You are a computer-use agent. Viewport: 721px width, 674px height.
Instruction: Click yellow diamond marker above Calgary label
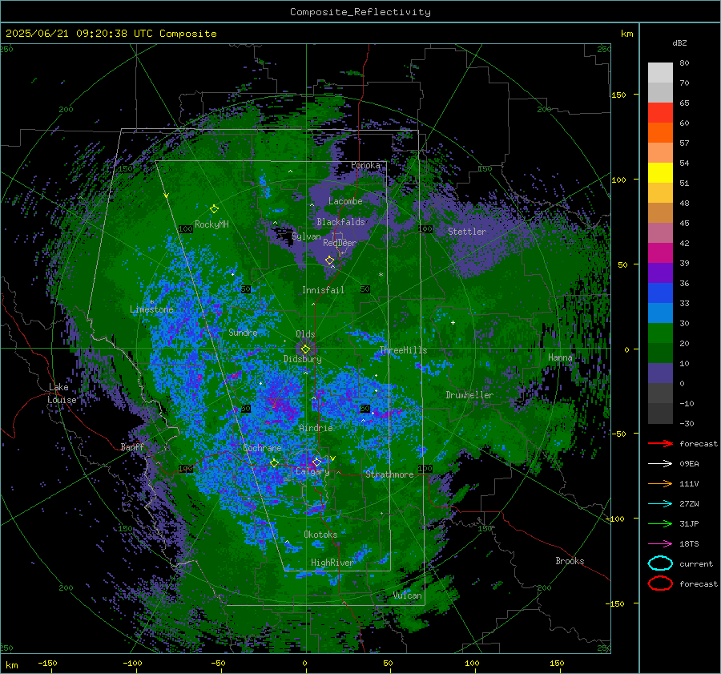(316, 462)
